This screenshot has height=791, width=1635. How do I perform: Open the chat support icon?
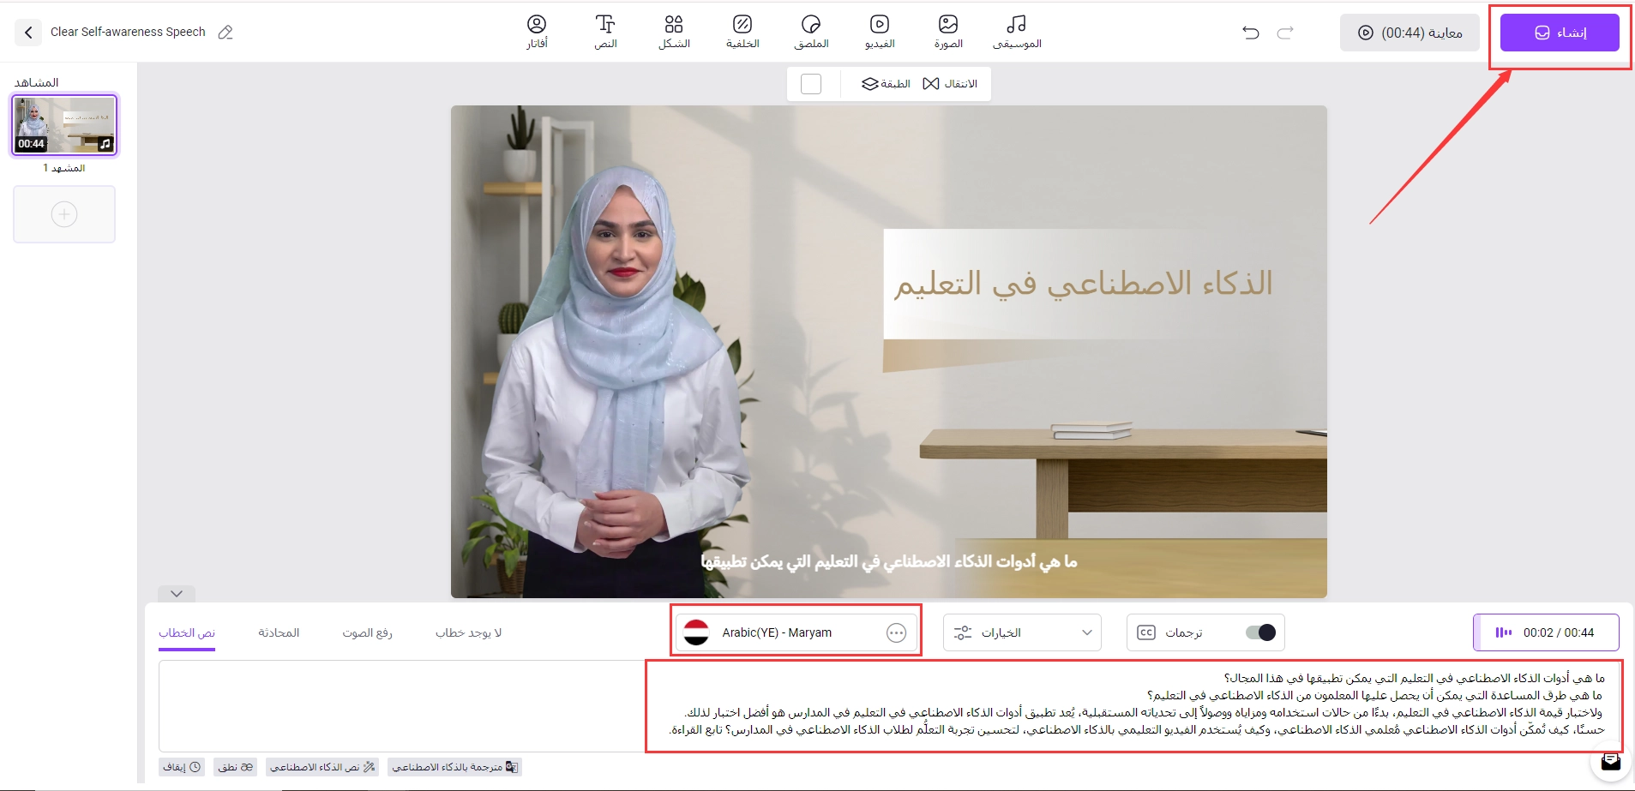point(1611,761)
